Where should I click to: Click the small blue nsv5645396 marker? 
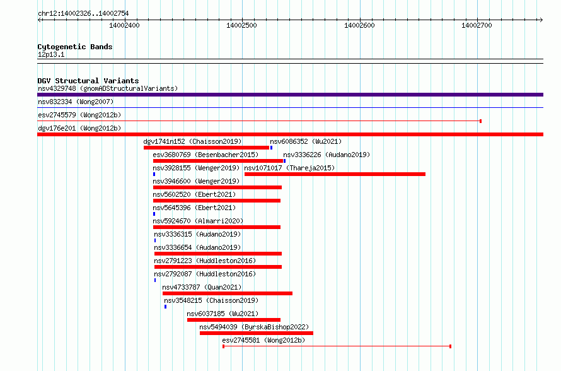(x=154, y=214)
